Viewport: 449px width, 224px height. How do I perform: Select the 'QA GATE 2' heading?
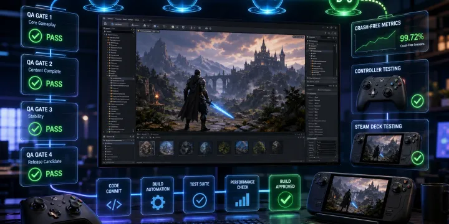click(40, 63)
